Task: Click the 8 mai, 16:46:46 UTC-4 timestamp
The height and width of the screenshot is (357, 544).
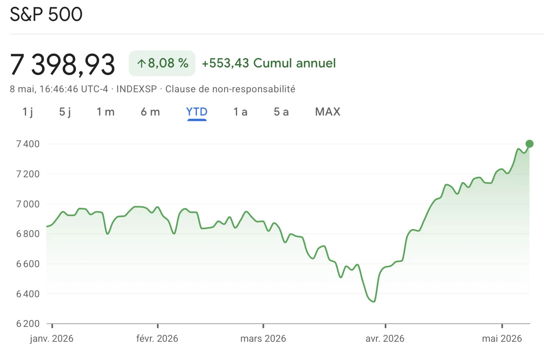Action: pyautogui.click(x=59, y=89)
